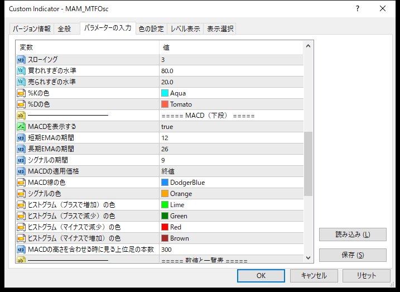Screen dimensions: 400x292
Task: Click the scrollbar up arrow
Action: [x=308, y=46]
